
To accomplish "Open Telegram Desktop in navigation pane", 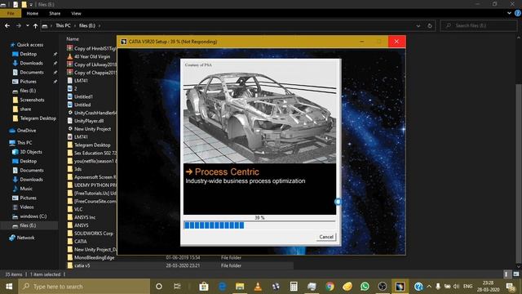I will 38,118.
